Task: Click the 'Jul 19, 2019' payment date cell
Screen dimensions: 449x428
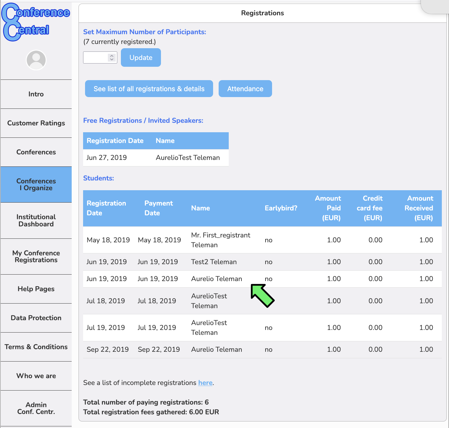Action: [x=157, y=328]
